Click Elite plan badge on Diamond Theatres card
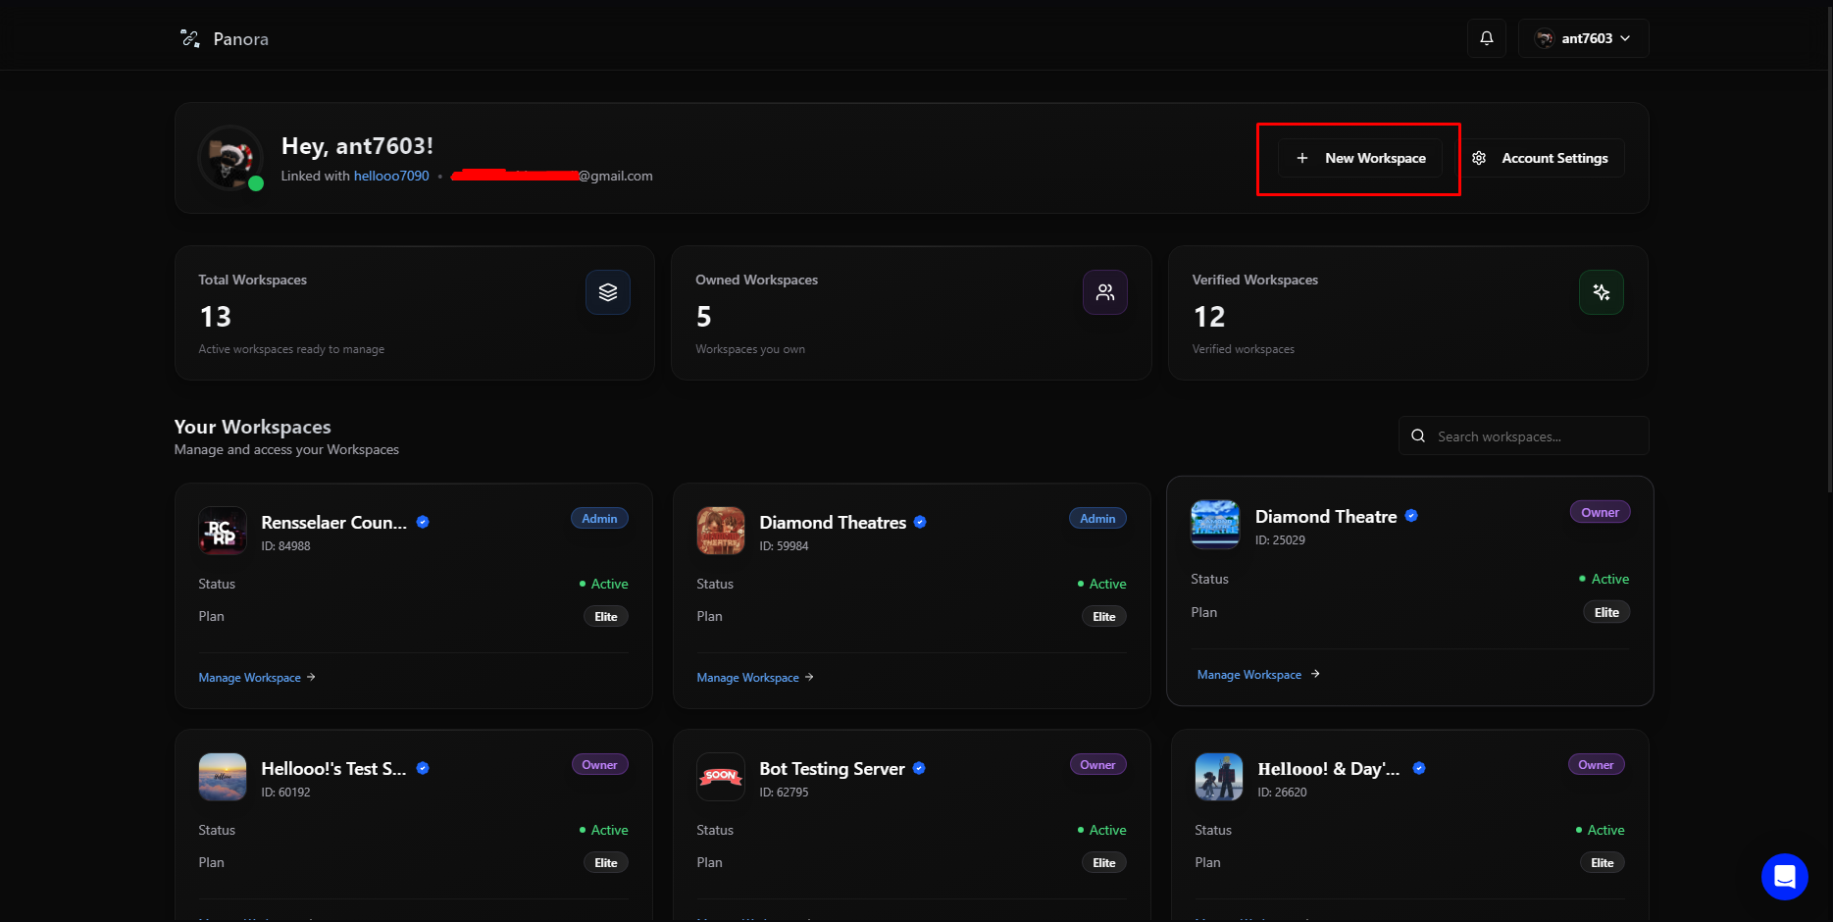This screenshot has height=922, width=1833. click(1104, 617)
